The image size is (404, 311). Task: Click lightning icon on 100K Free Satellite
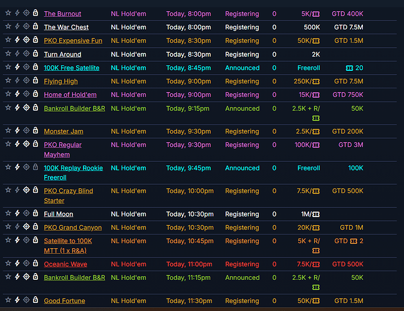point(17,67)
